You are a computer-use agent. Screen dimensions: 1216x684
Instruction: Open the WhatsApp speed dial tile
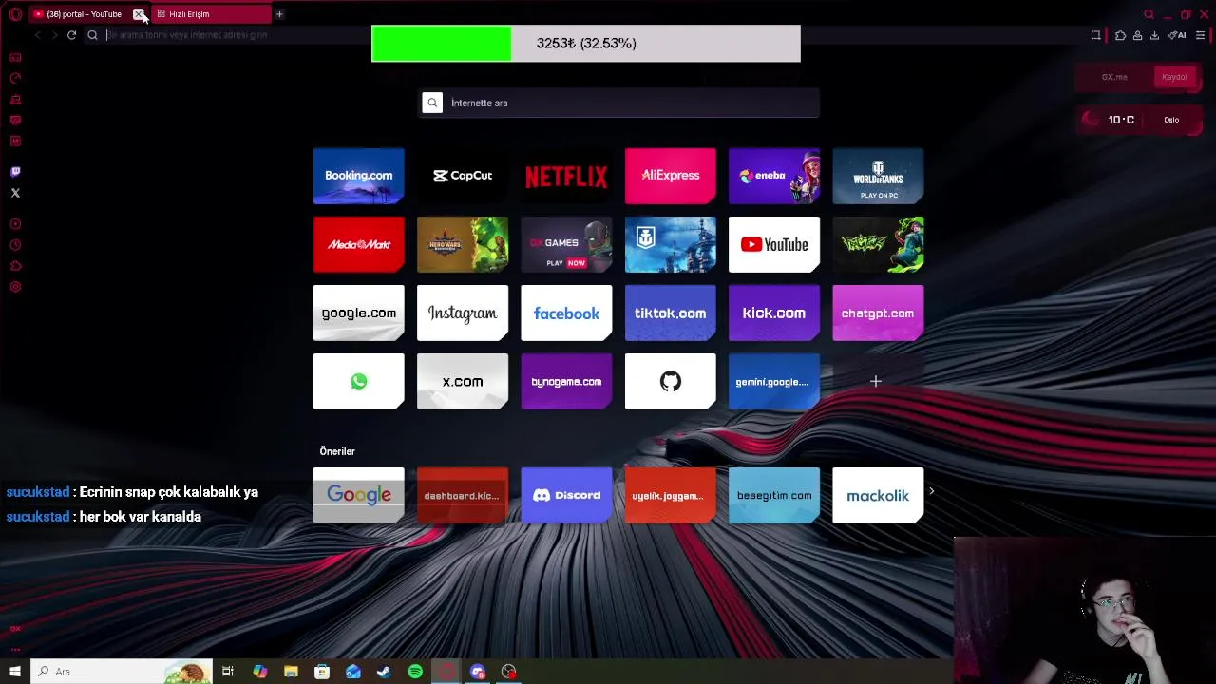coord(358,381)
